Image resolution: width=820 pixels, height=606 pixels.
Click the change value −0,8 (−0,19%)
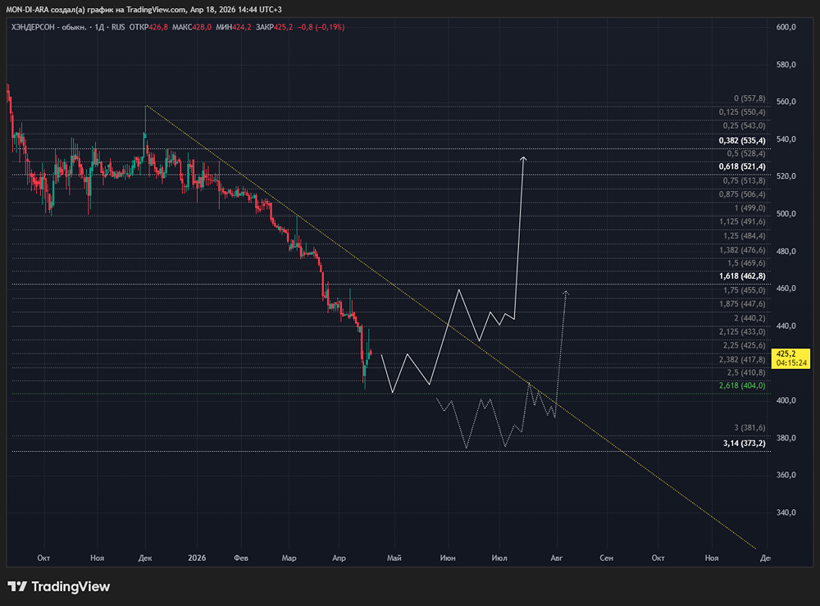pos(321,27)
